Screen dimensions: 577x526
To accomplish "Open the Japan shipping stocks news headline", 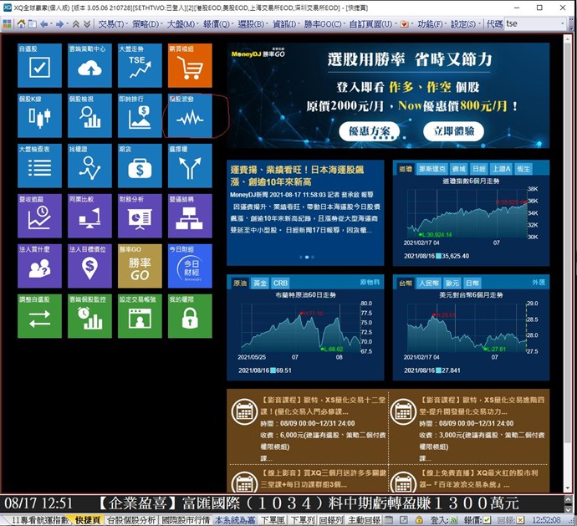I will (x=297, y=176).
